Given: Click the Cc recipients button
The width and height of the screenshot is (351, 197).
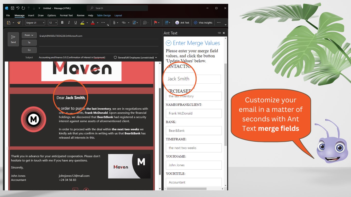Looking at the screenshot, I should [29, 50].
